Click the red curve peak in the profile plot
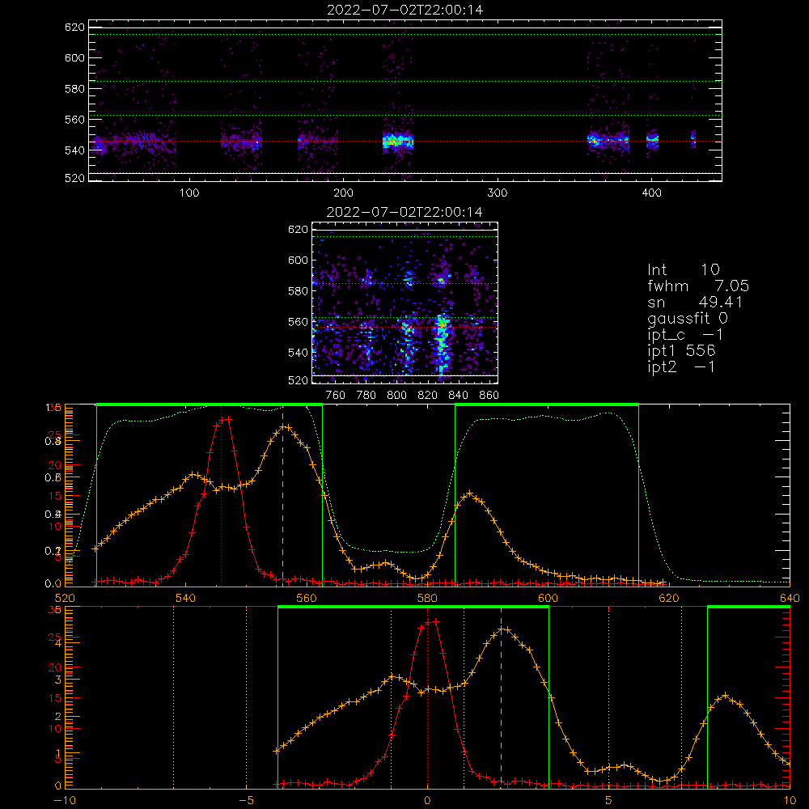 [225, 420]
